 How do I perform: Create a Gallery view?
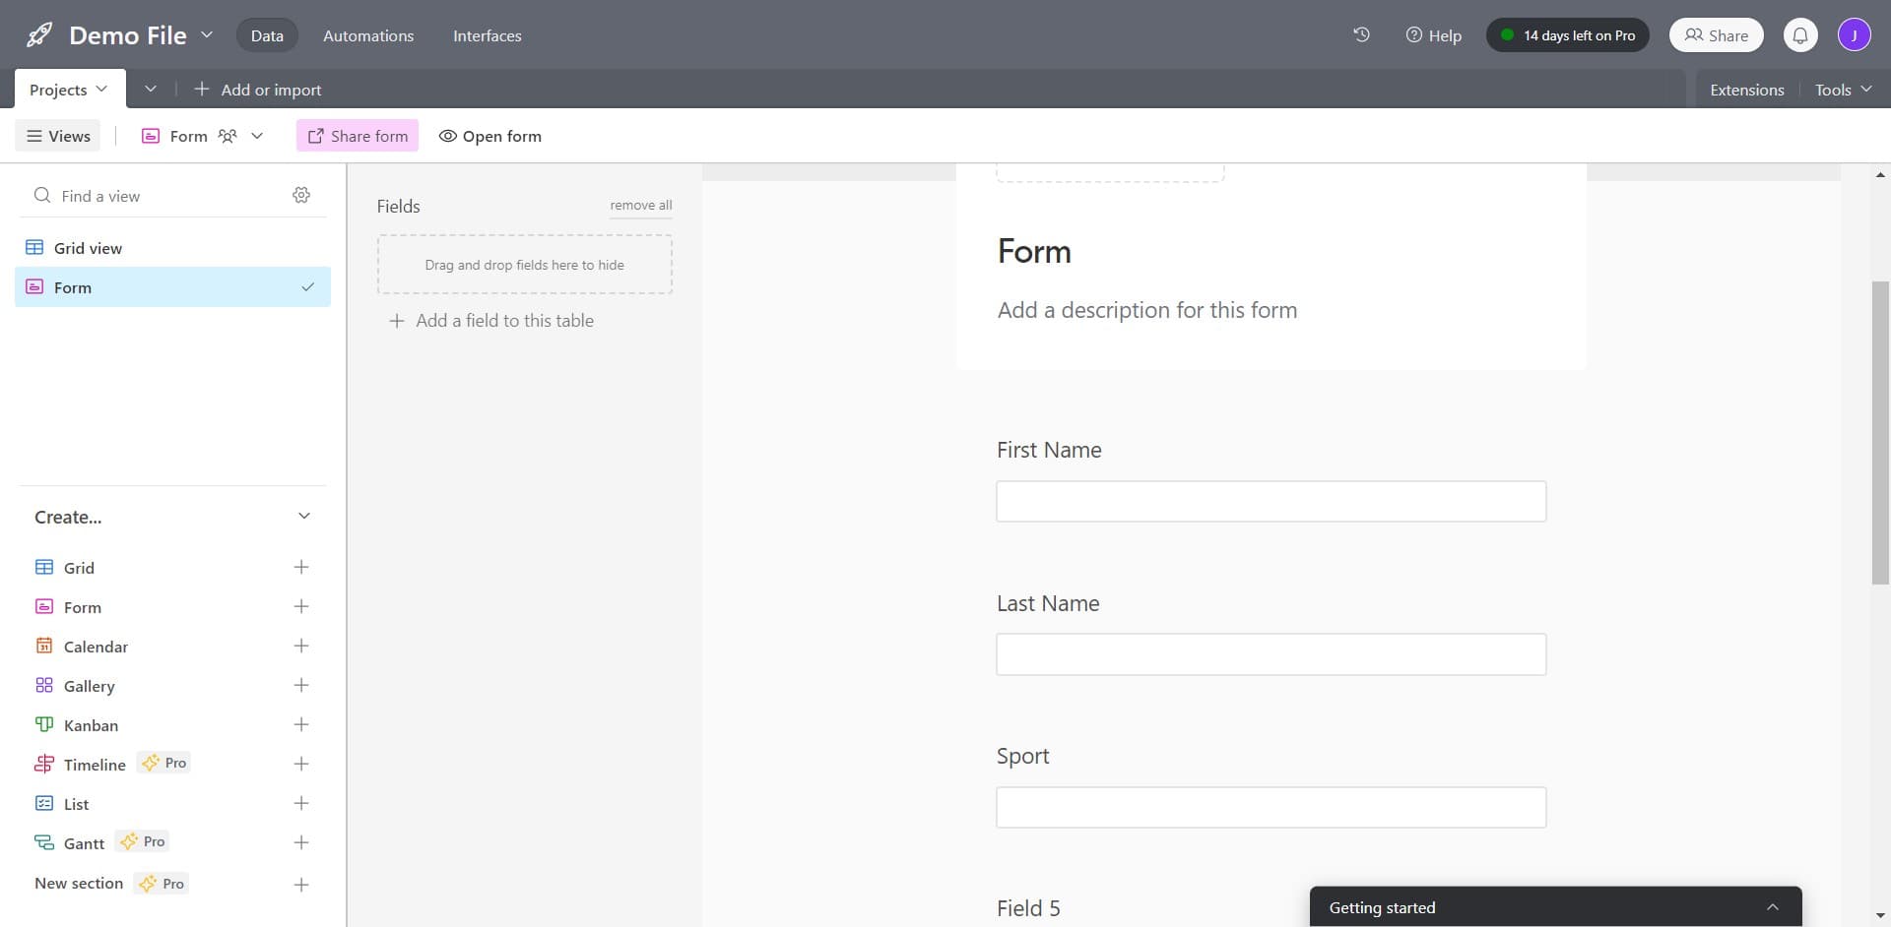[301, 685]
